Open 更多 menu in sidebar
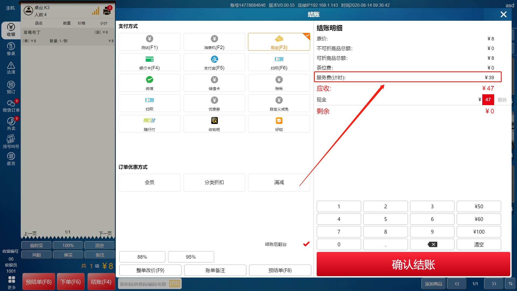Screen dimensions: 517x291 12,282
